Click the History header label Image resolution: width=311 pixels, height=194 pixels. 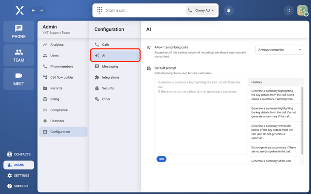256,82
